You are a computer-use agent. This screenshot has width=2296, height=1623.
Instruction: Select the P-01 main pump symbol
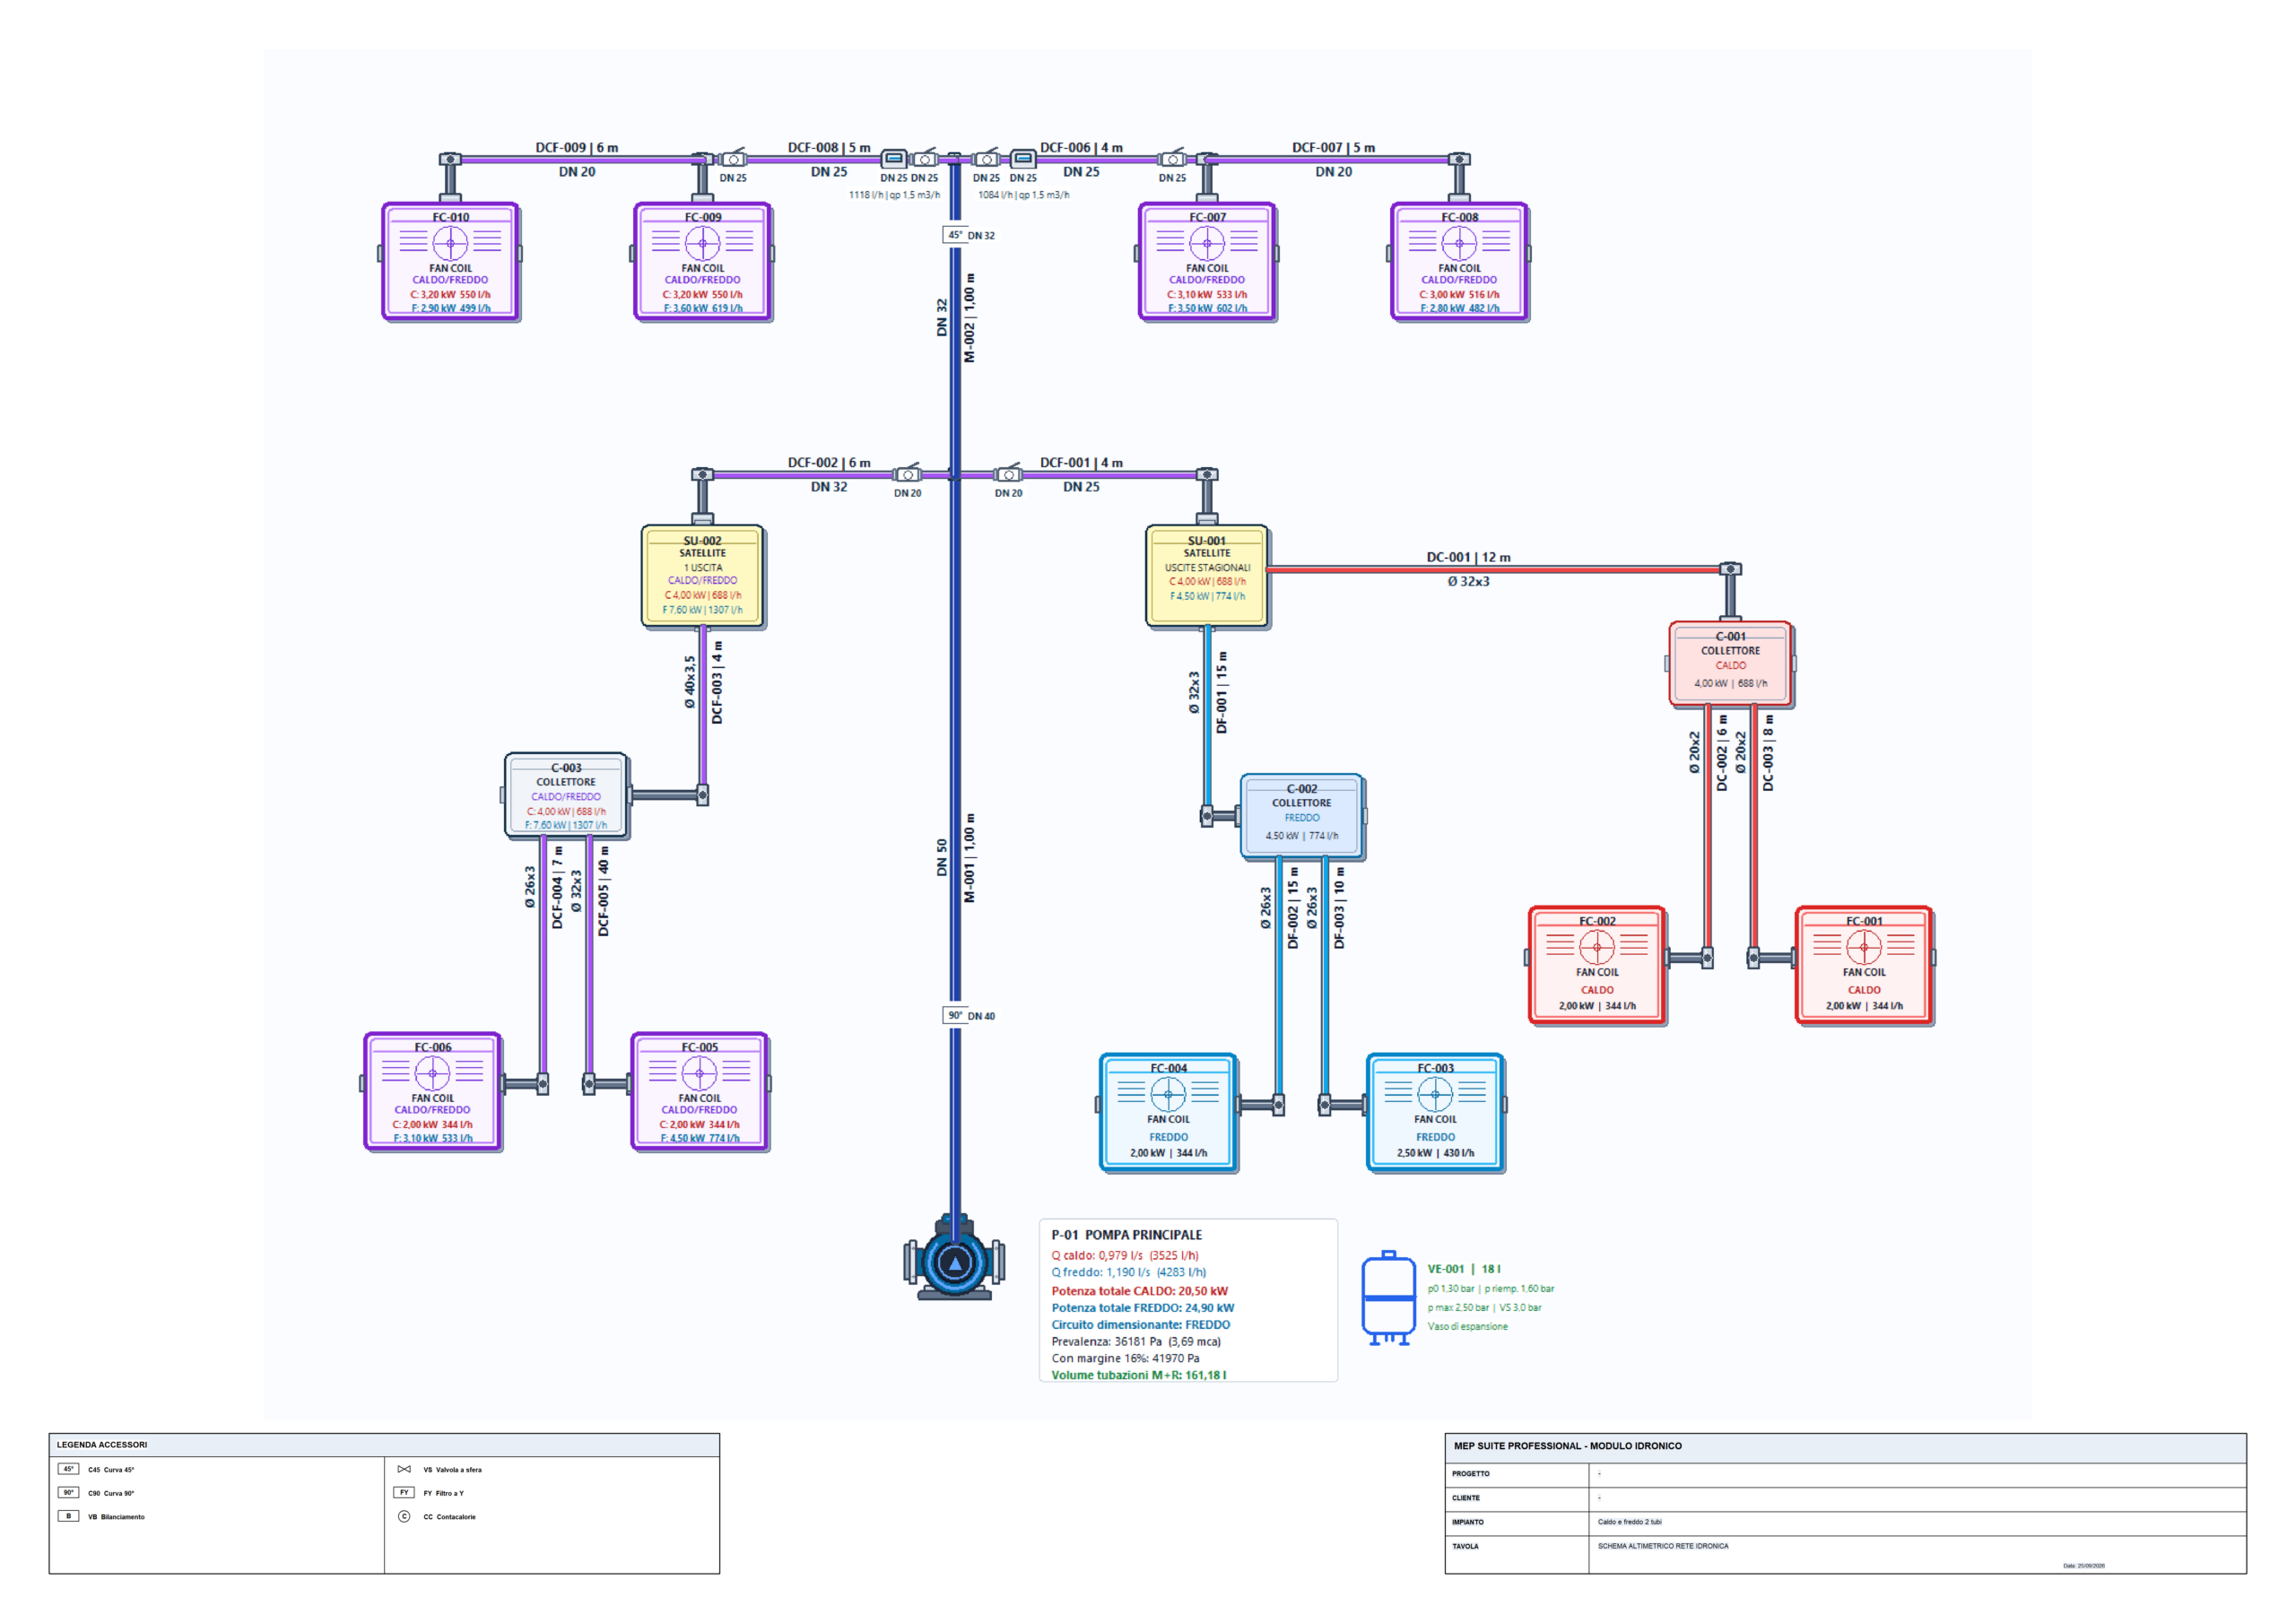(x=954, y=1258)
